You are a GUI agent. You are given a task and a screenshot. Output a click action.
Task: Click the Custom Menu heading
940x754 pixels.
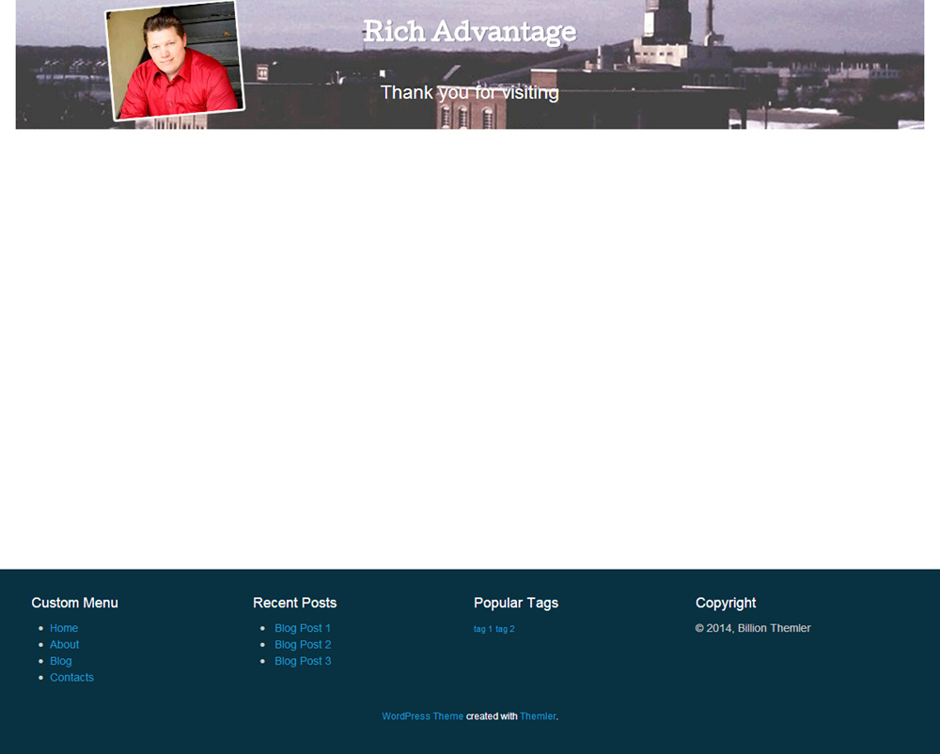click(x=74, y=603)
